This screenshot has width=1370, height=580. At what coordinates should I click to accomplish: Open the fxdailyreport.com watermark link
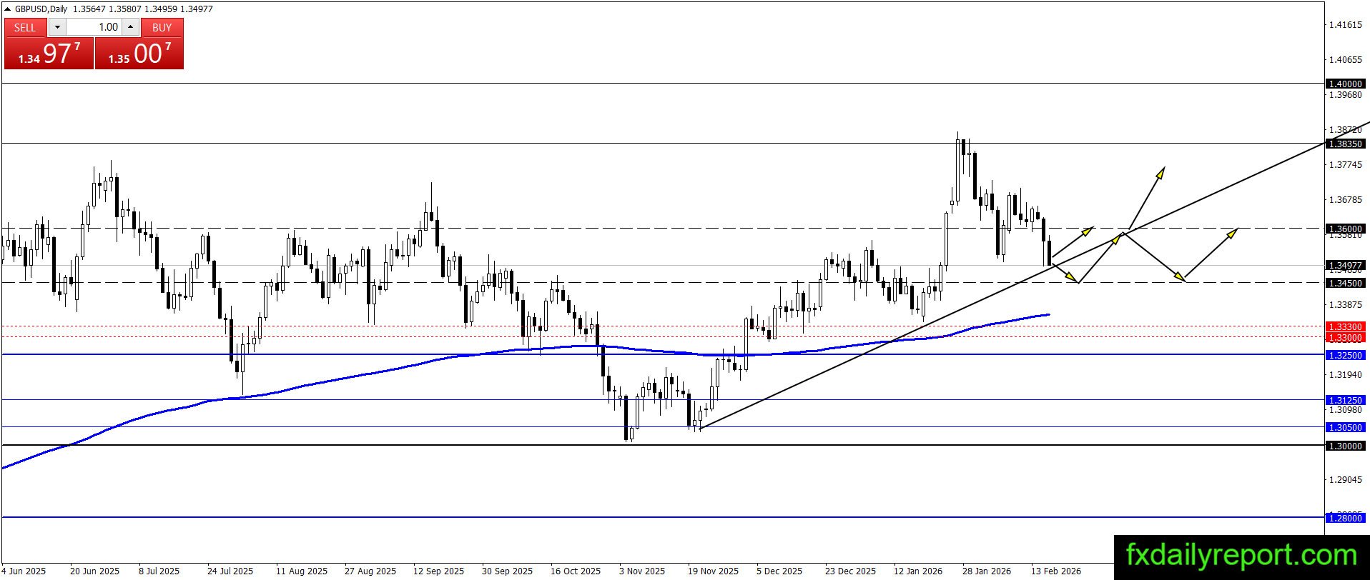tap(1241, 555)
